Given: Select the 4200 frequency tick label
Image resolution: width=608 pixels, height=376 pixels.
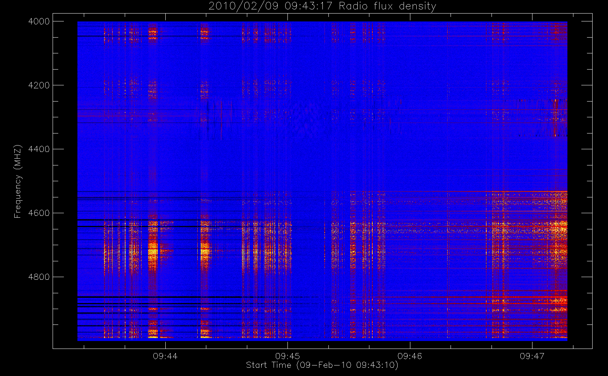Looking at the screenshot, I should tap(39, 85).
